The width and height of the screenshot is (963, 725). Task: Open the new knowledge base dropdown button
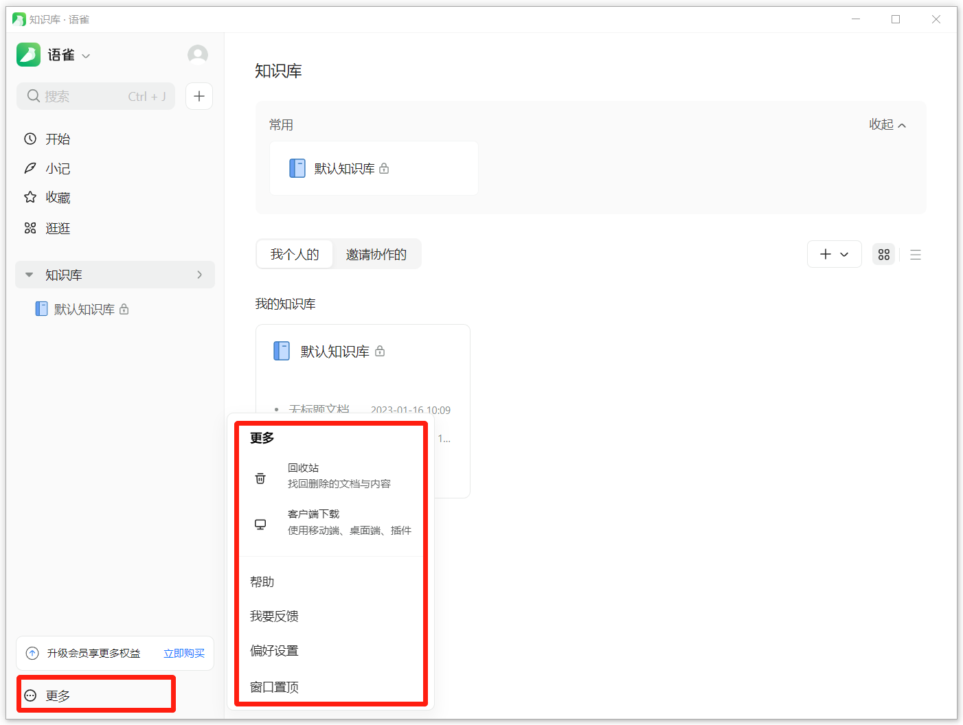[834, 255]
